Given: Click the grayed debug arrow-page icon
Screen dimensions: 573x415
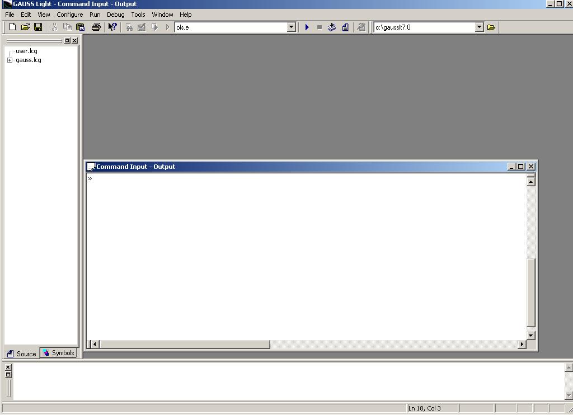Looking at the screenshot, I should (154, 27).
